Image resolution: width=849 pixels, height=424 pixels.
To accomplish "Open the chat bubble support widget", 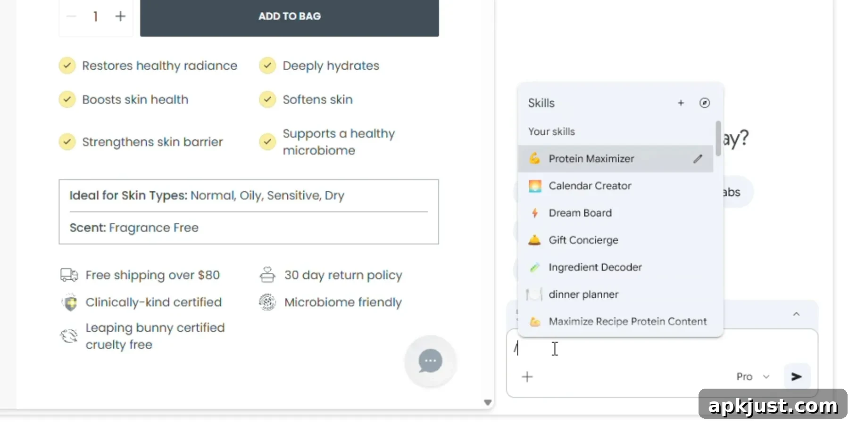I will [x=430, y=361].
